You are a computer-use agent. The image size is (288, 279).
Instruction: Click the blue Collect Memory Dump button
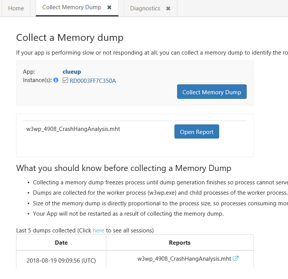point(212,92)
